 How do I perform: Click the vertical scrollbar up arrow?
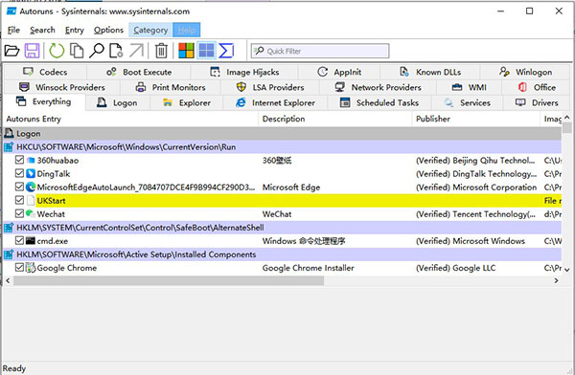[567, 117]
